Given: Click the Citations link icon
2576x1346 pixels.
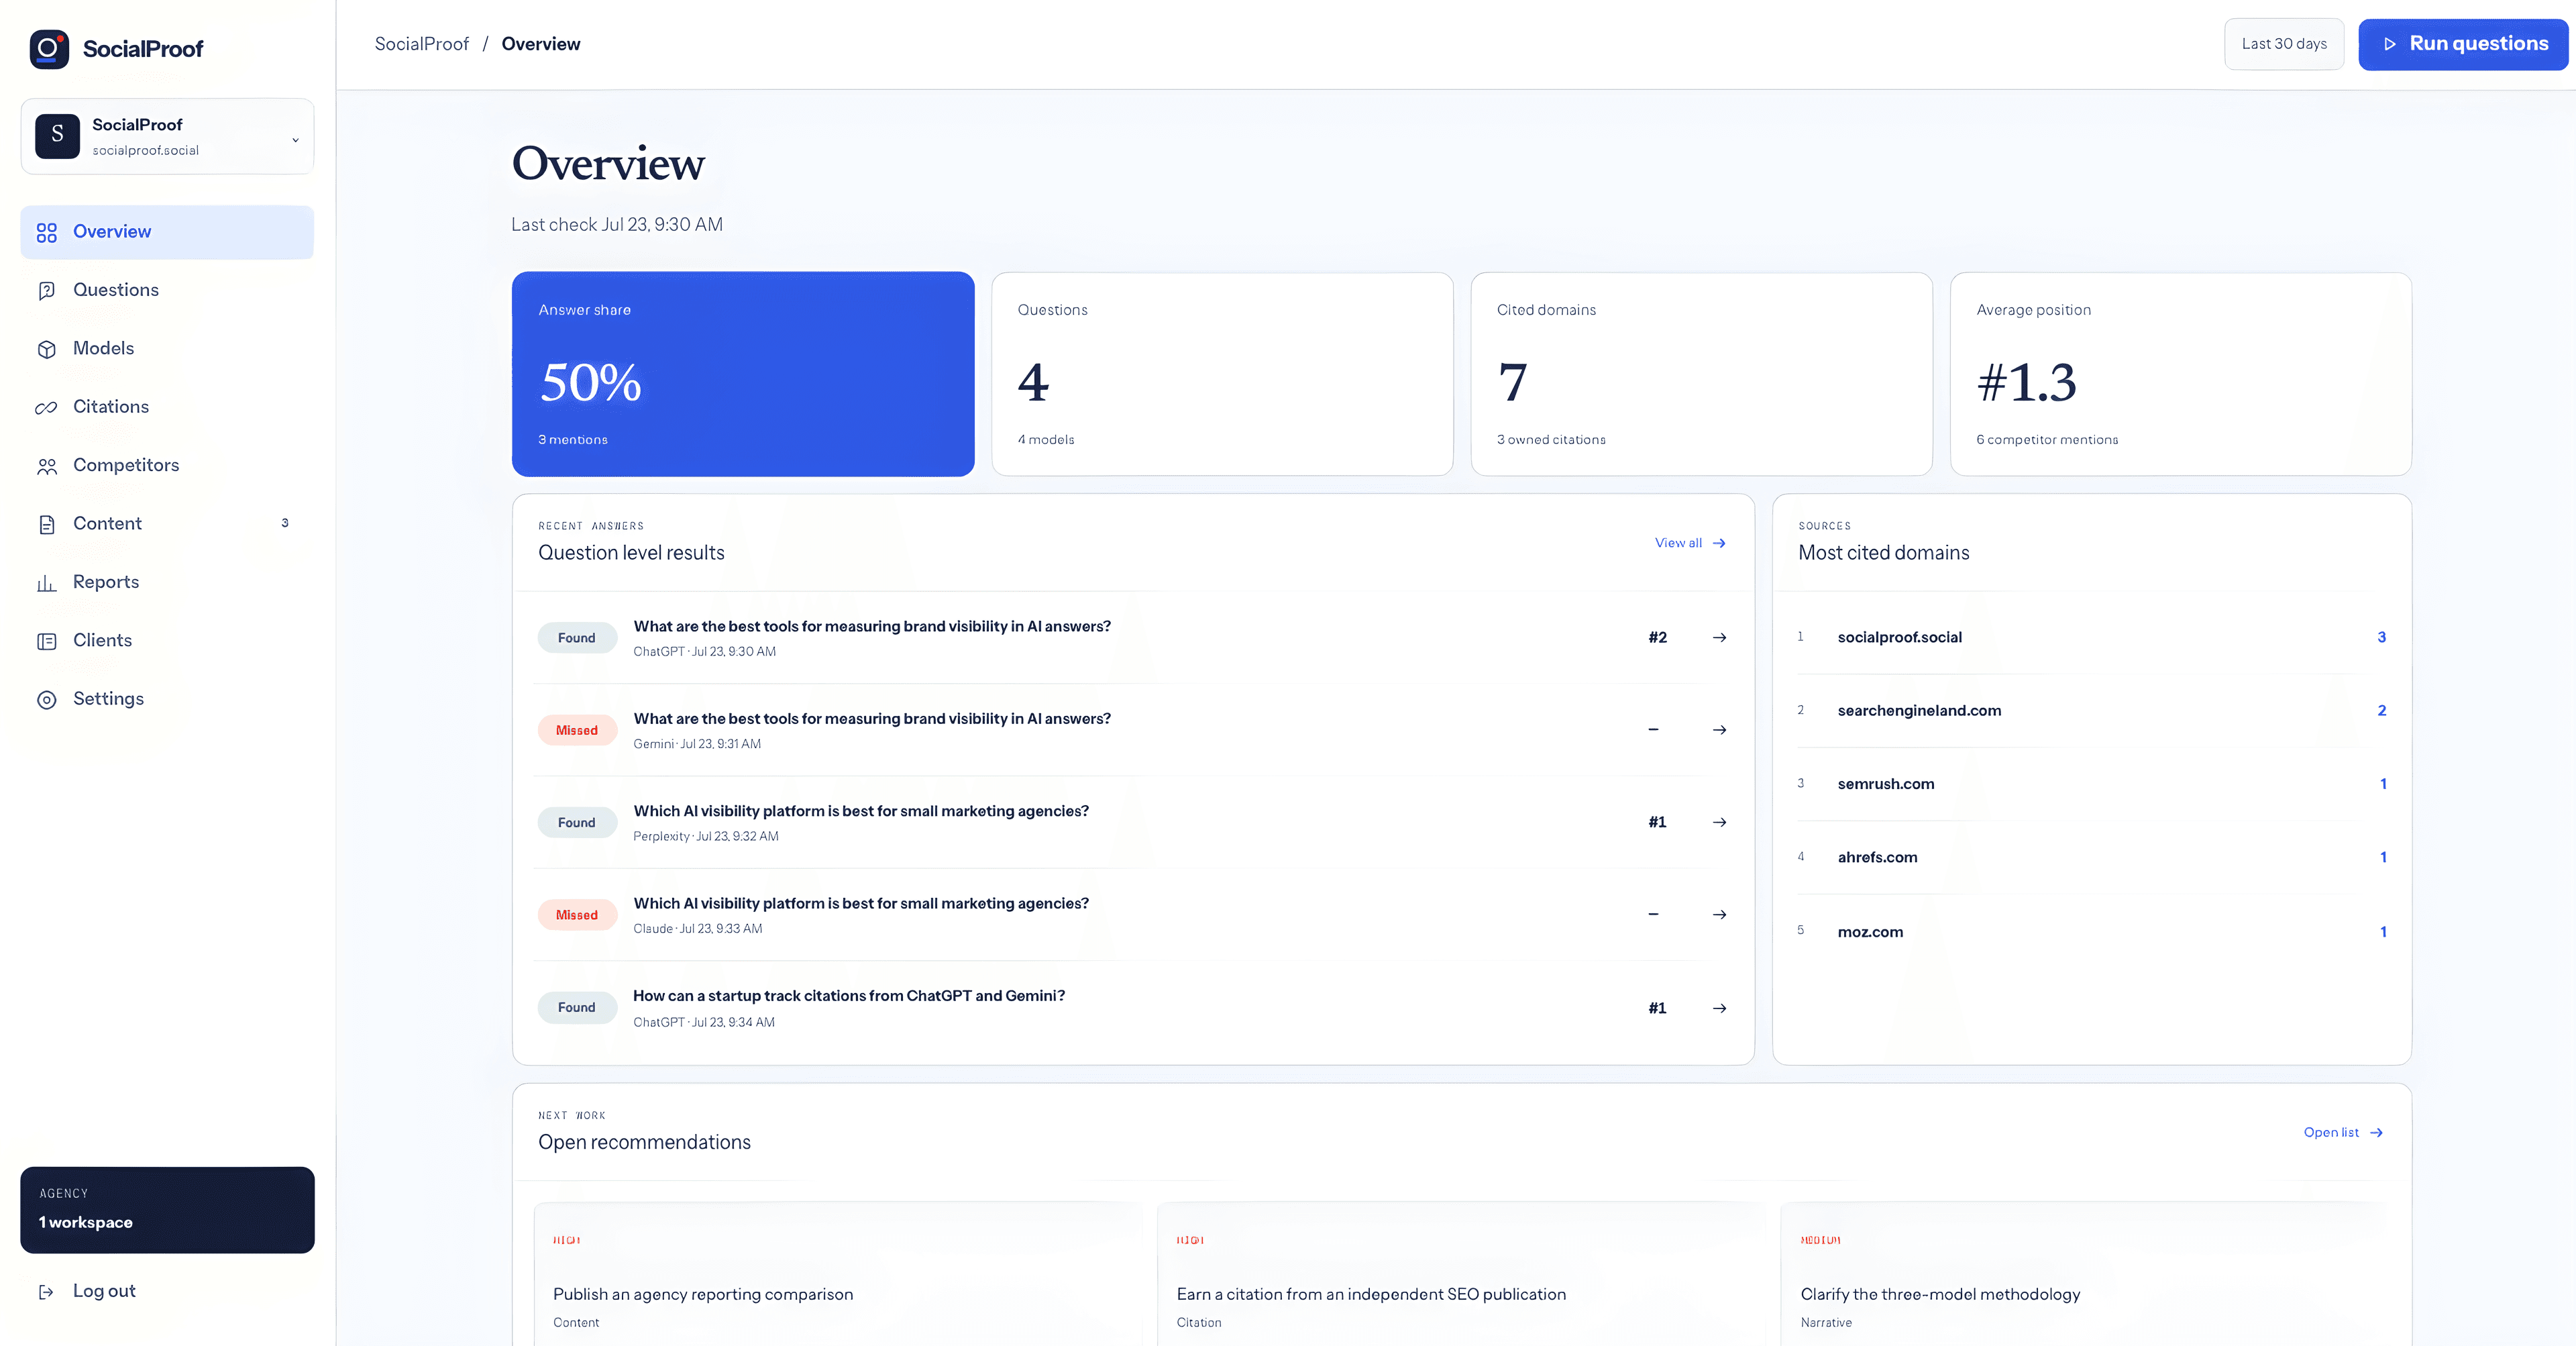Looking at the screenshot, I should pyautogui.click(x=47, y=407).
